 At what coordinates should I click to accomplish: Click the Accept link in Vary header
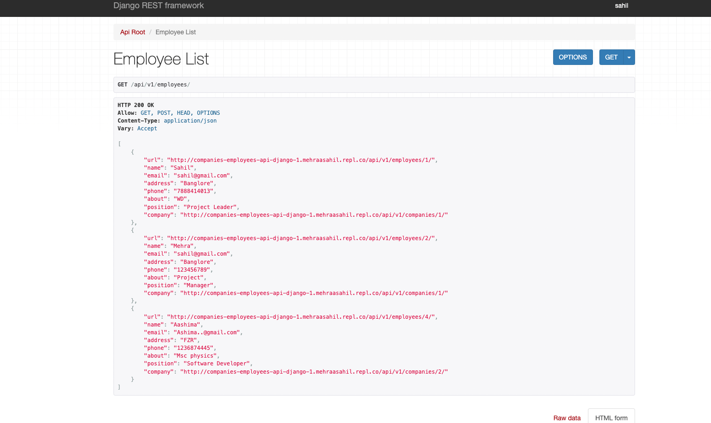pos(147,128)
